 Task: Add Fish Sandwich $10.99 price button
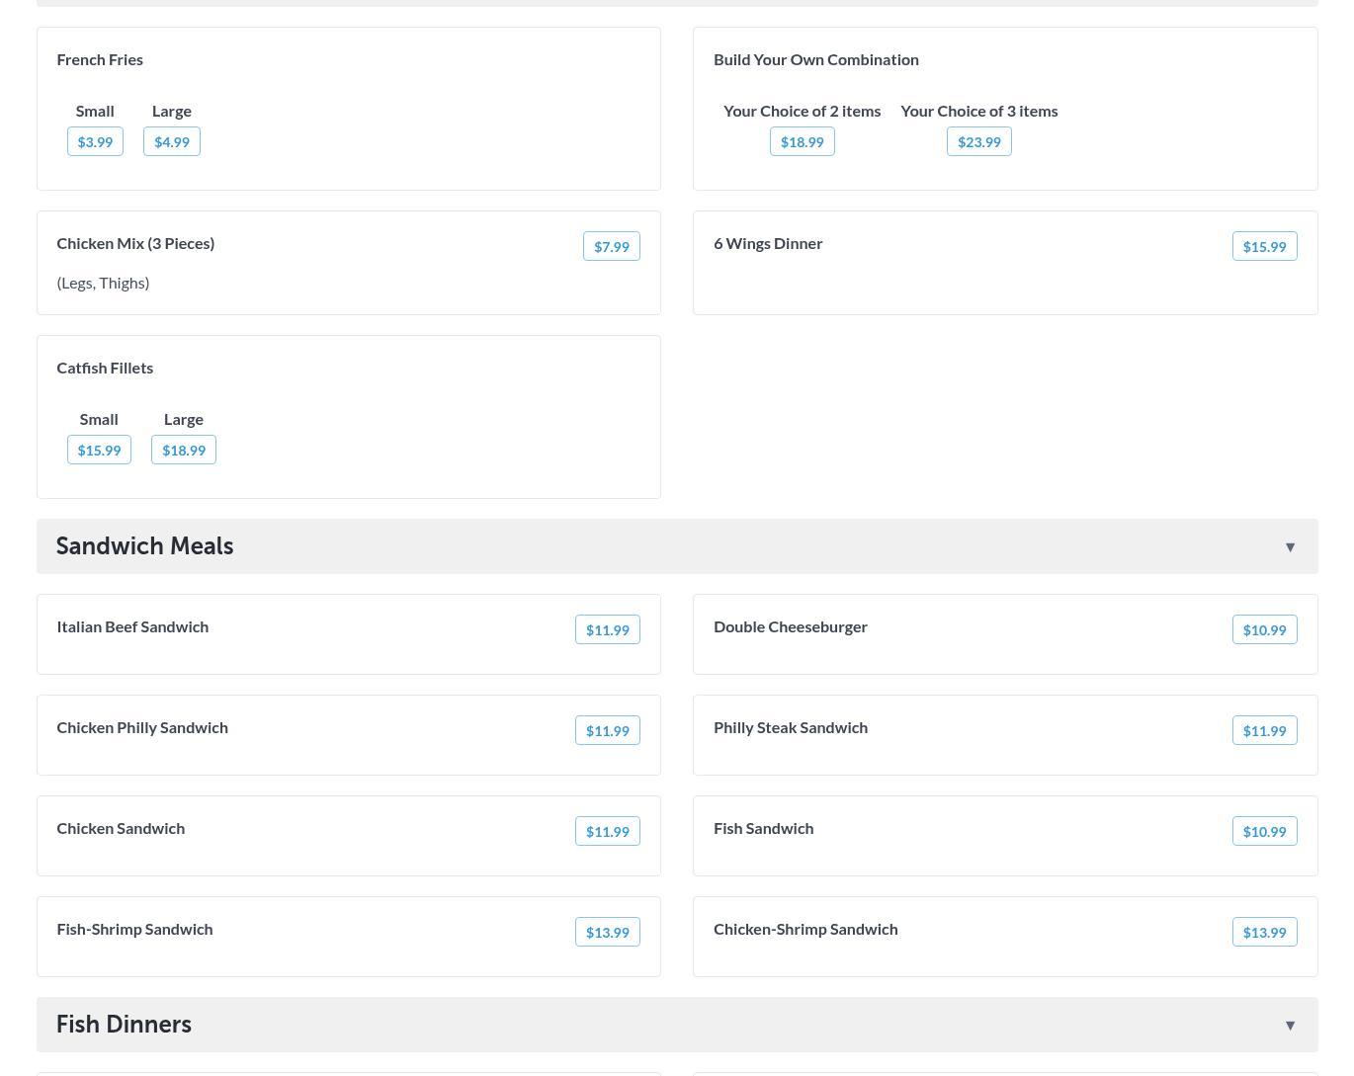tap(1264, 831)
